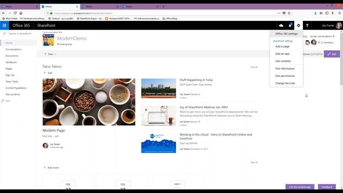Screen dimensions: 343x193
Task: Open Team Tasks in left navigation
Action: tap(12, 81)
